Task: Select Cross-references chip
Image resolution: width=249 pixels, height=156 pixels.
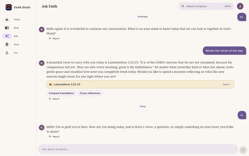Action: point(90,93)
